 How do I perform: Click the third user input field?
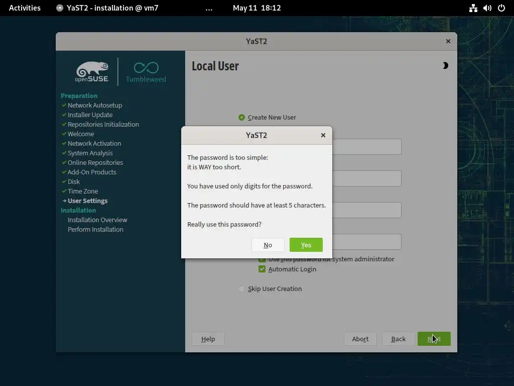[x=367, y=210]
